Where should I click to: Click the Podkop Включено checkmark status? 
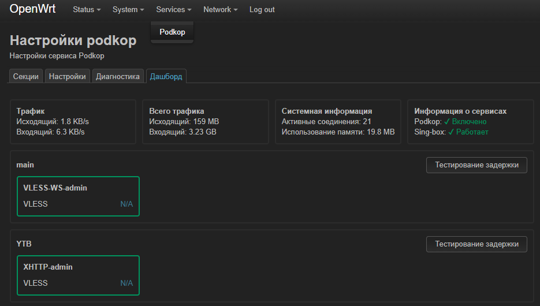tap(465, 121)
